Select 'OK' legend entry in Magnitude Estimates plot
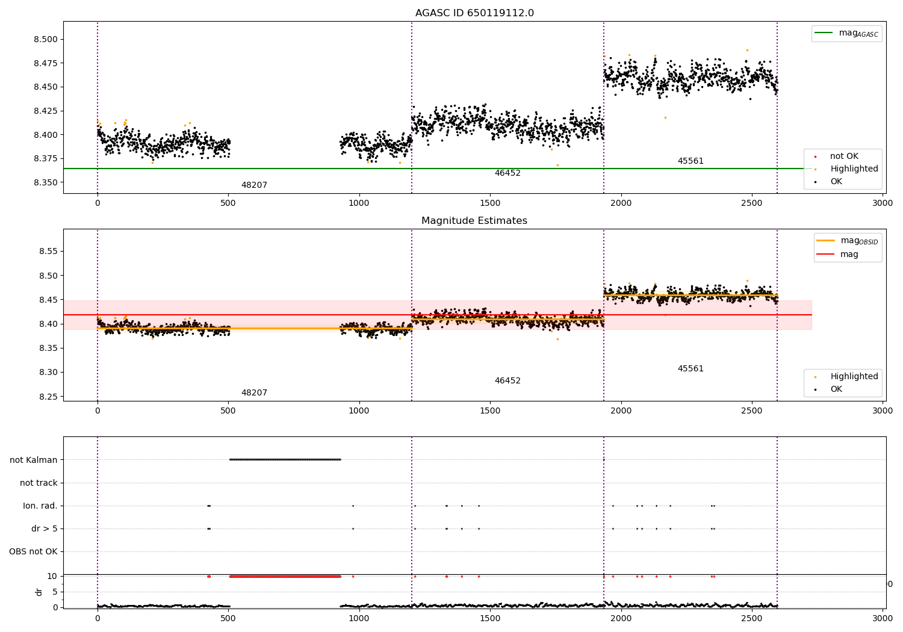 pos(836,389)
